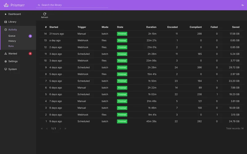Click duration '31m 49s' cell
247x154 pixels.
pyautogui.click(x=152, y=101)
